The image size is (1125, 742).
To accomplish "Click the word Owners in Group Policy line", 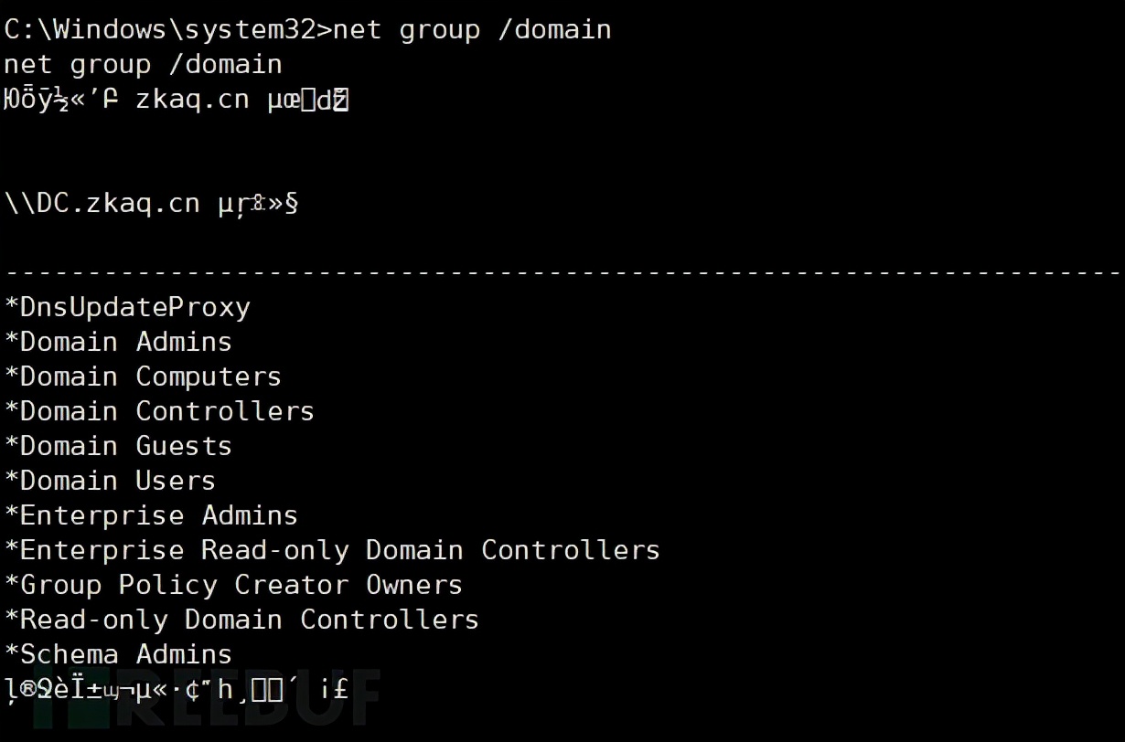I will pyautogui.click(x=414, y=585).
